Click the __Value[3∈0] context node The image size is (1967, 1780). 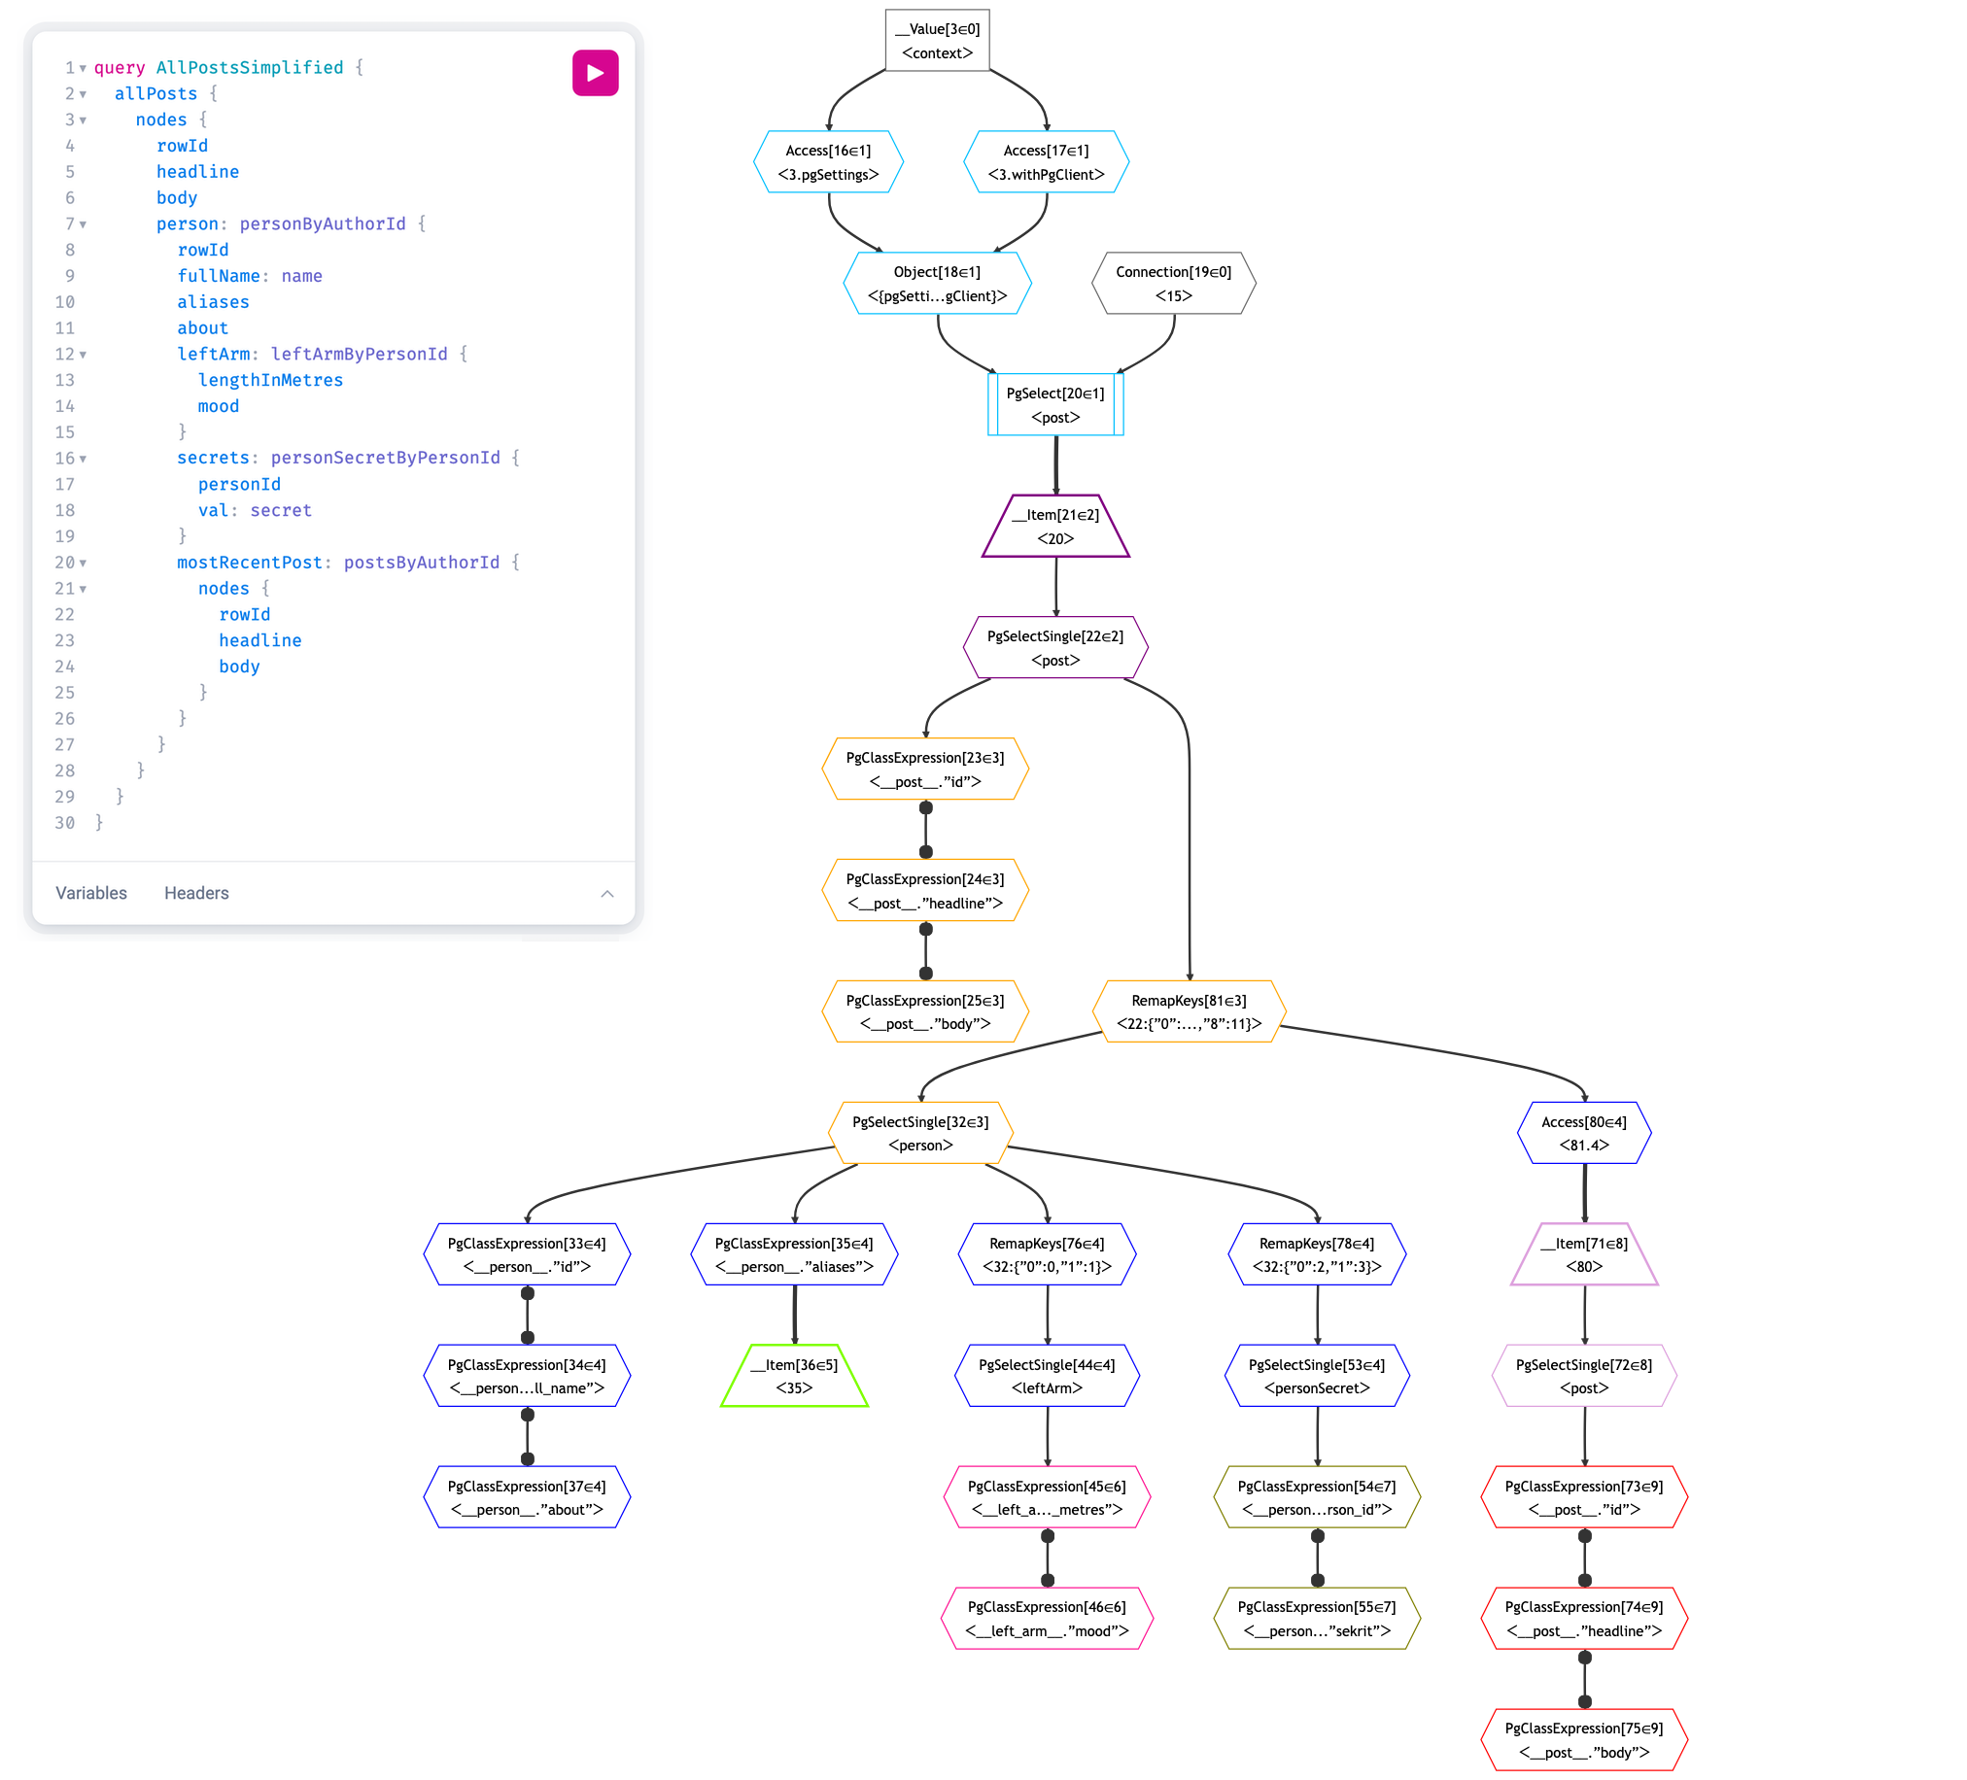pos(938,41)
